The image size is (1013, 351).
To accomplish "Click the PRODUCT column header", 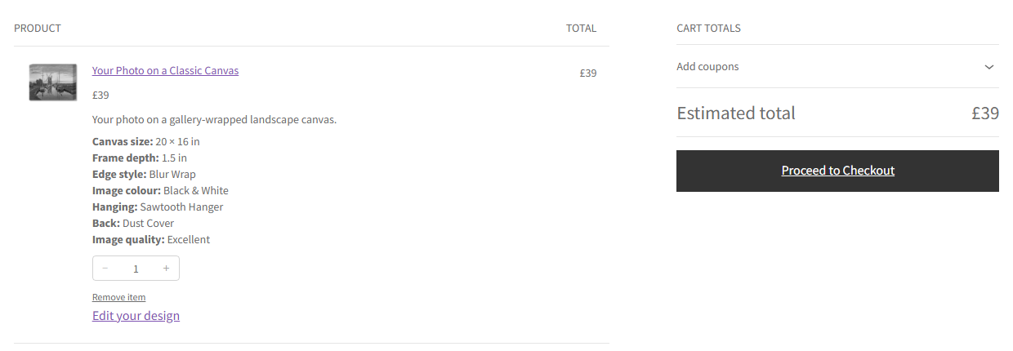I will tap(38, 28).
